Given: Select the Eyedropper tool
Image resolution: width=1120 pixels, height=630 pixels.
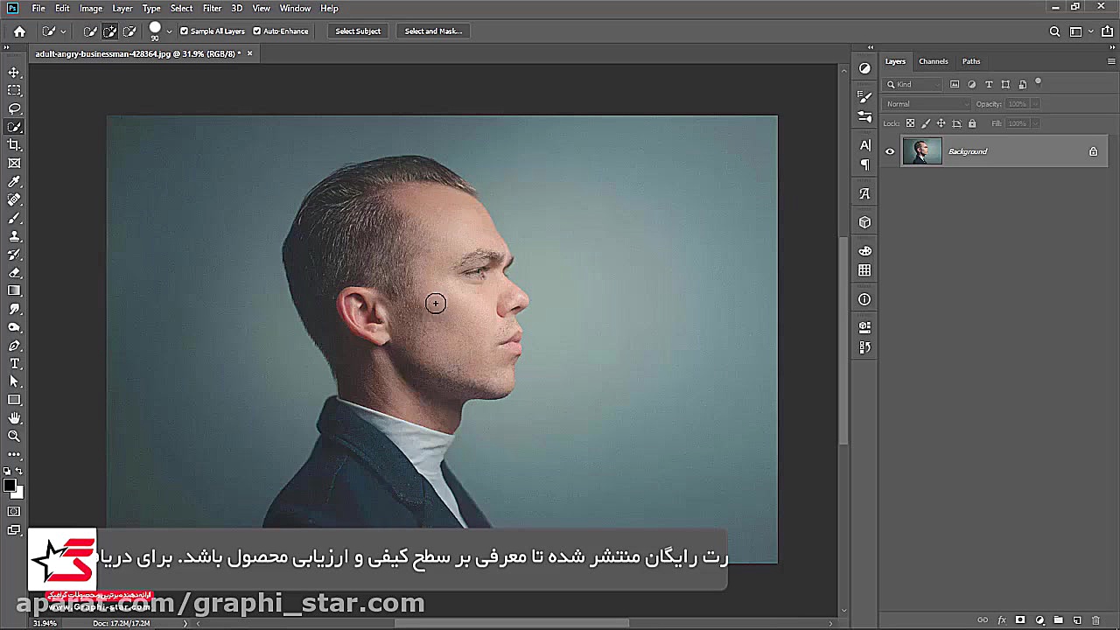Looking at the screenshot, I should (14, 181).
